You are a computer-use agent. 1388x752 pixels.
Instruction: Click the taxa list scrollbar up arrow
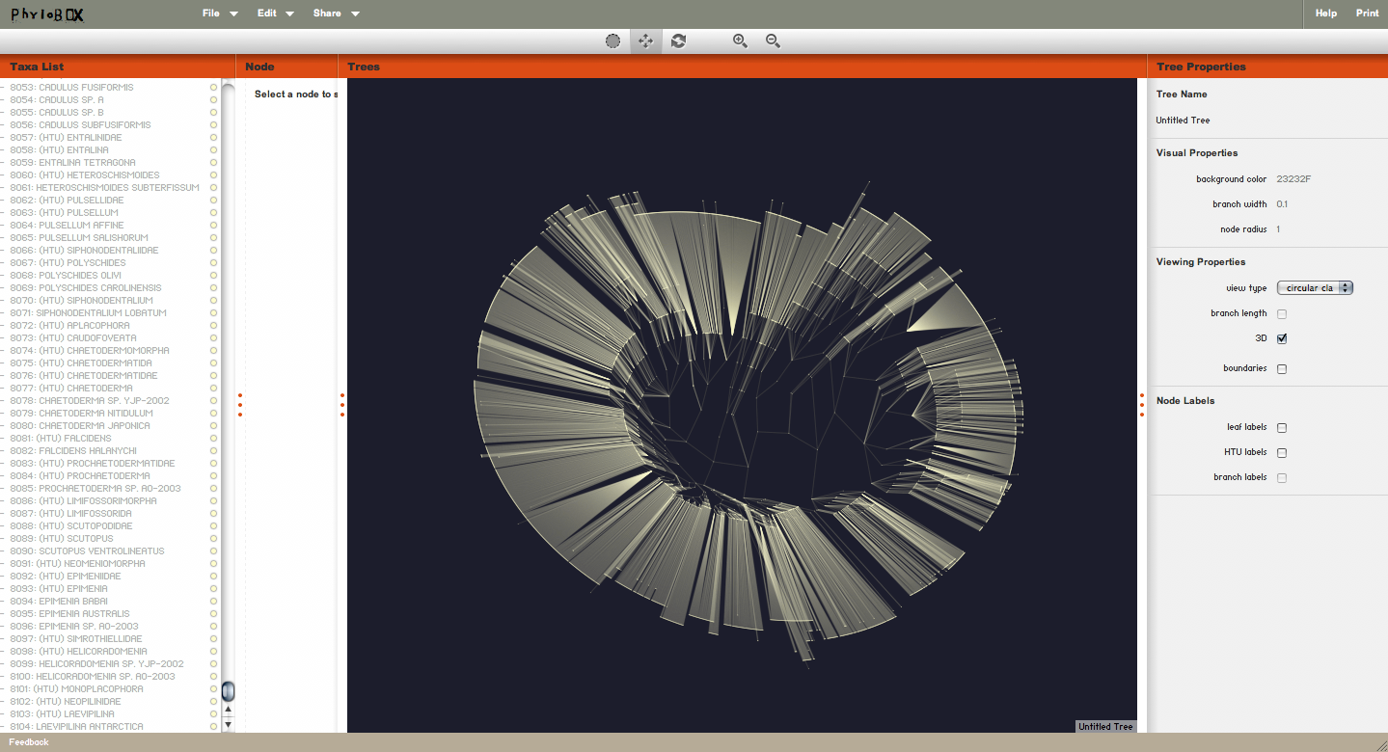pos(229,709)
